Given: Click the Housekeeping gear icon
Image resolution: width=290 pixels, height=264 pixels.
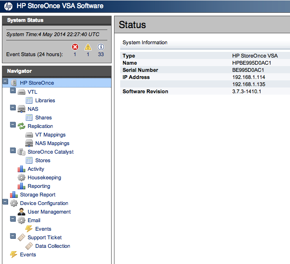Looking at the screenshot, I should click(21, 177).
